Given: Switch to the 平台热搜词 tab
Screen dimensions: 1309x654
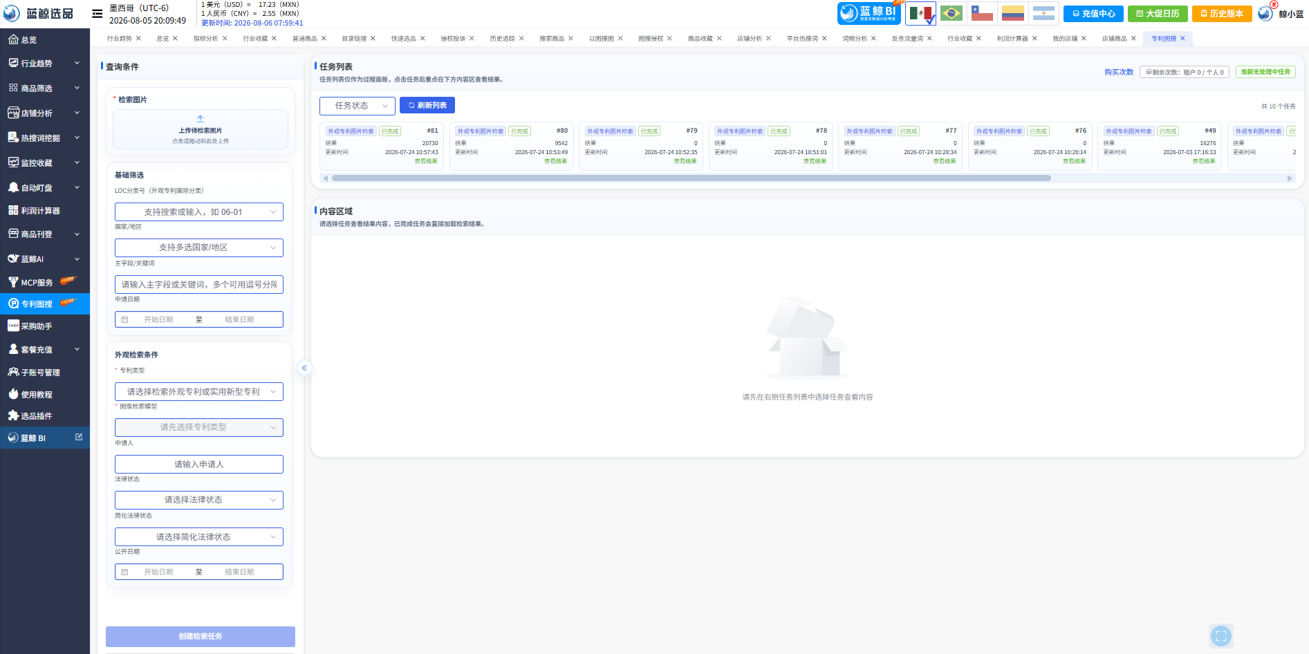Looking at the screenshot, I should [x=802, y=39].
